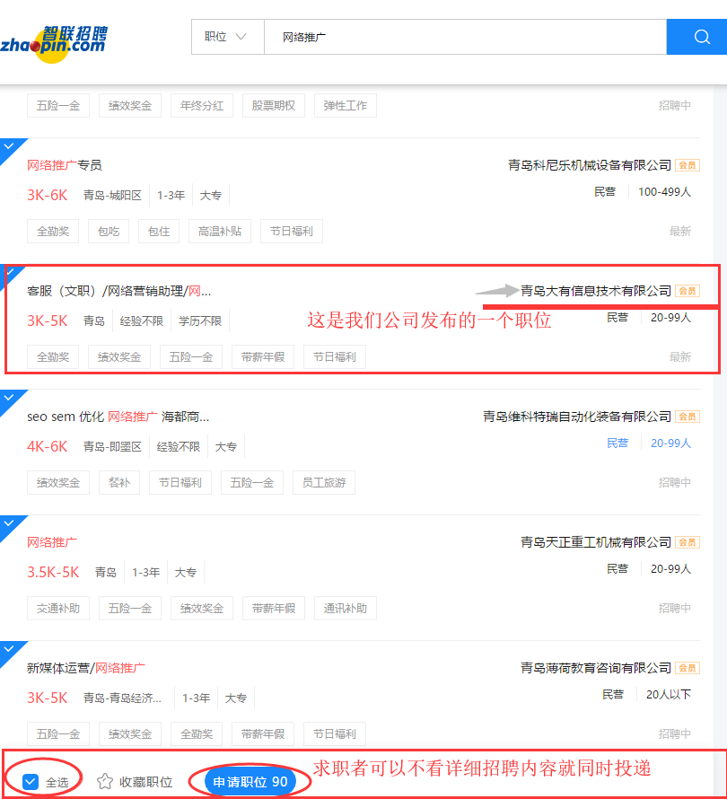Open company 青岛维科特瑞自动化装备有限公司
727x799 pixels.
coord(577,417)
